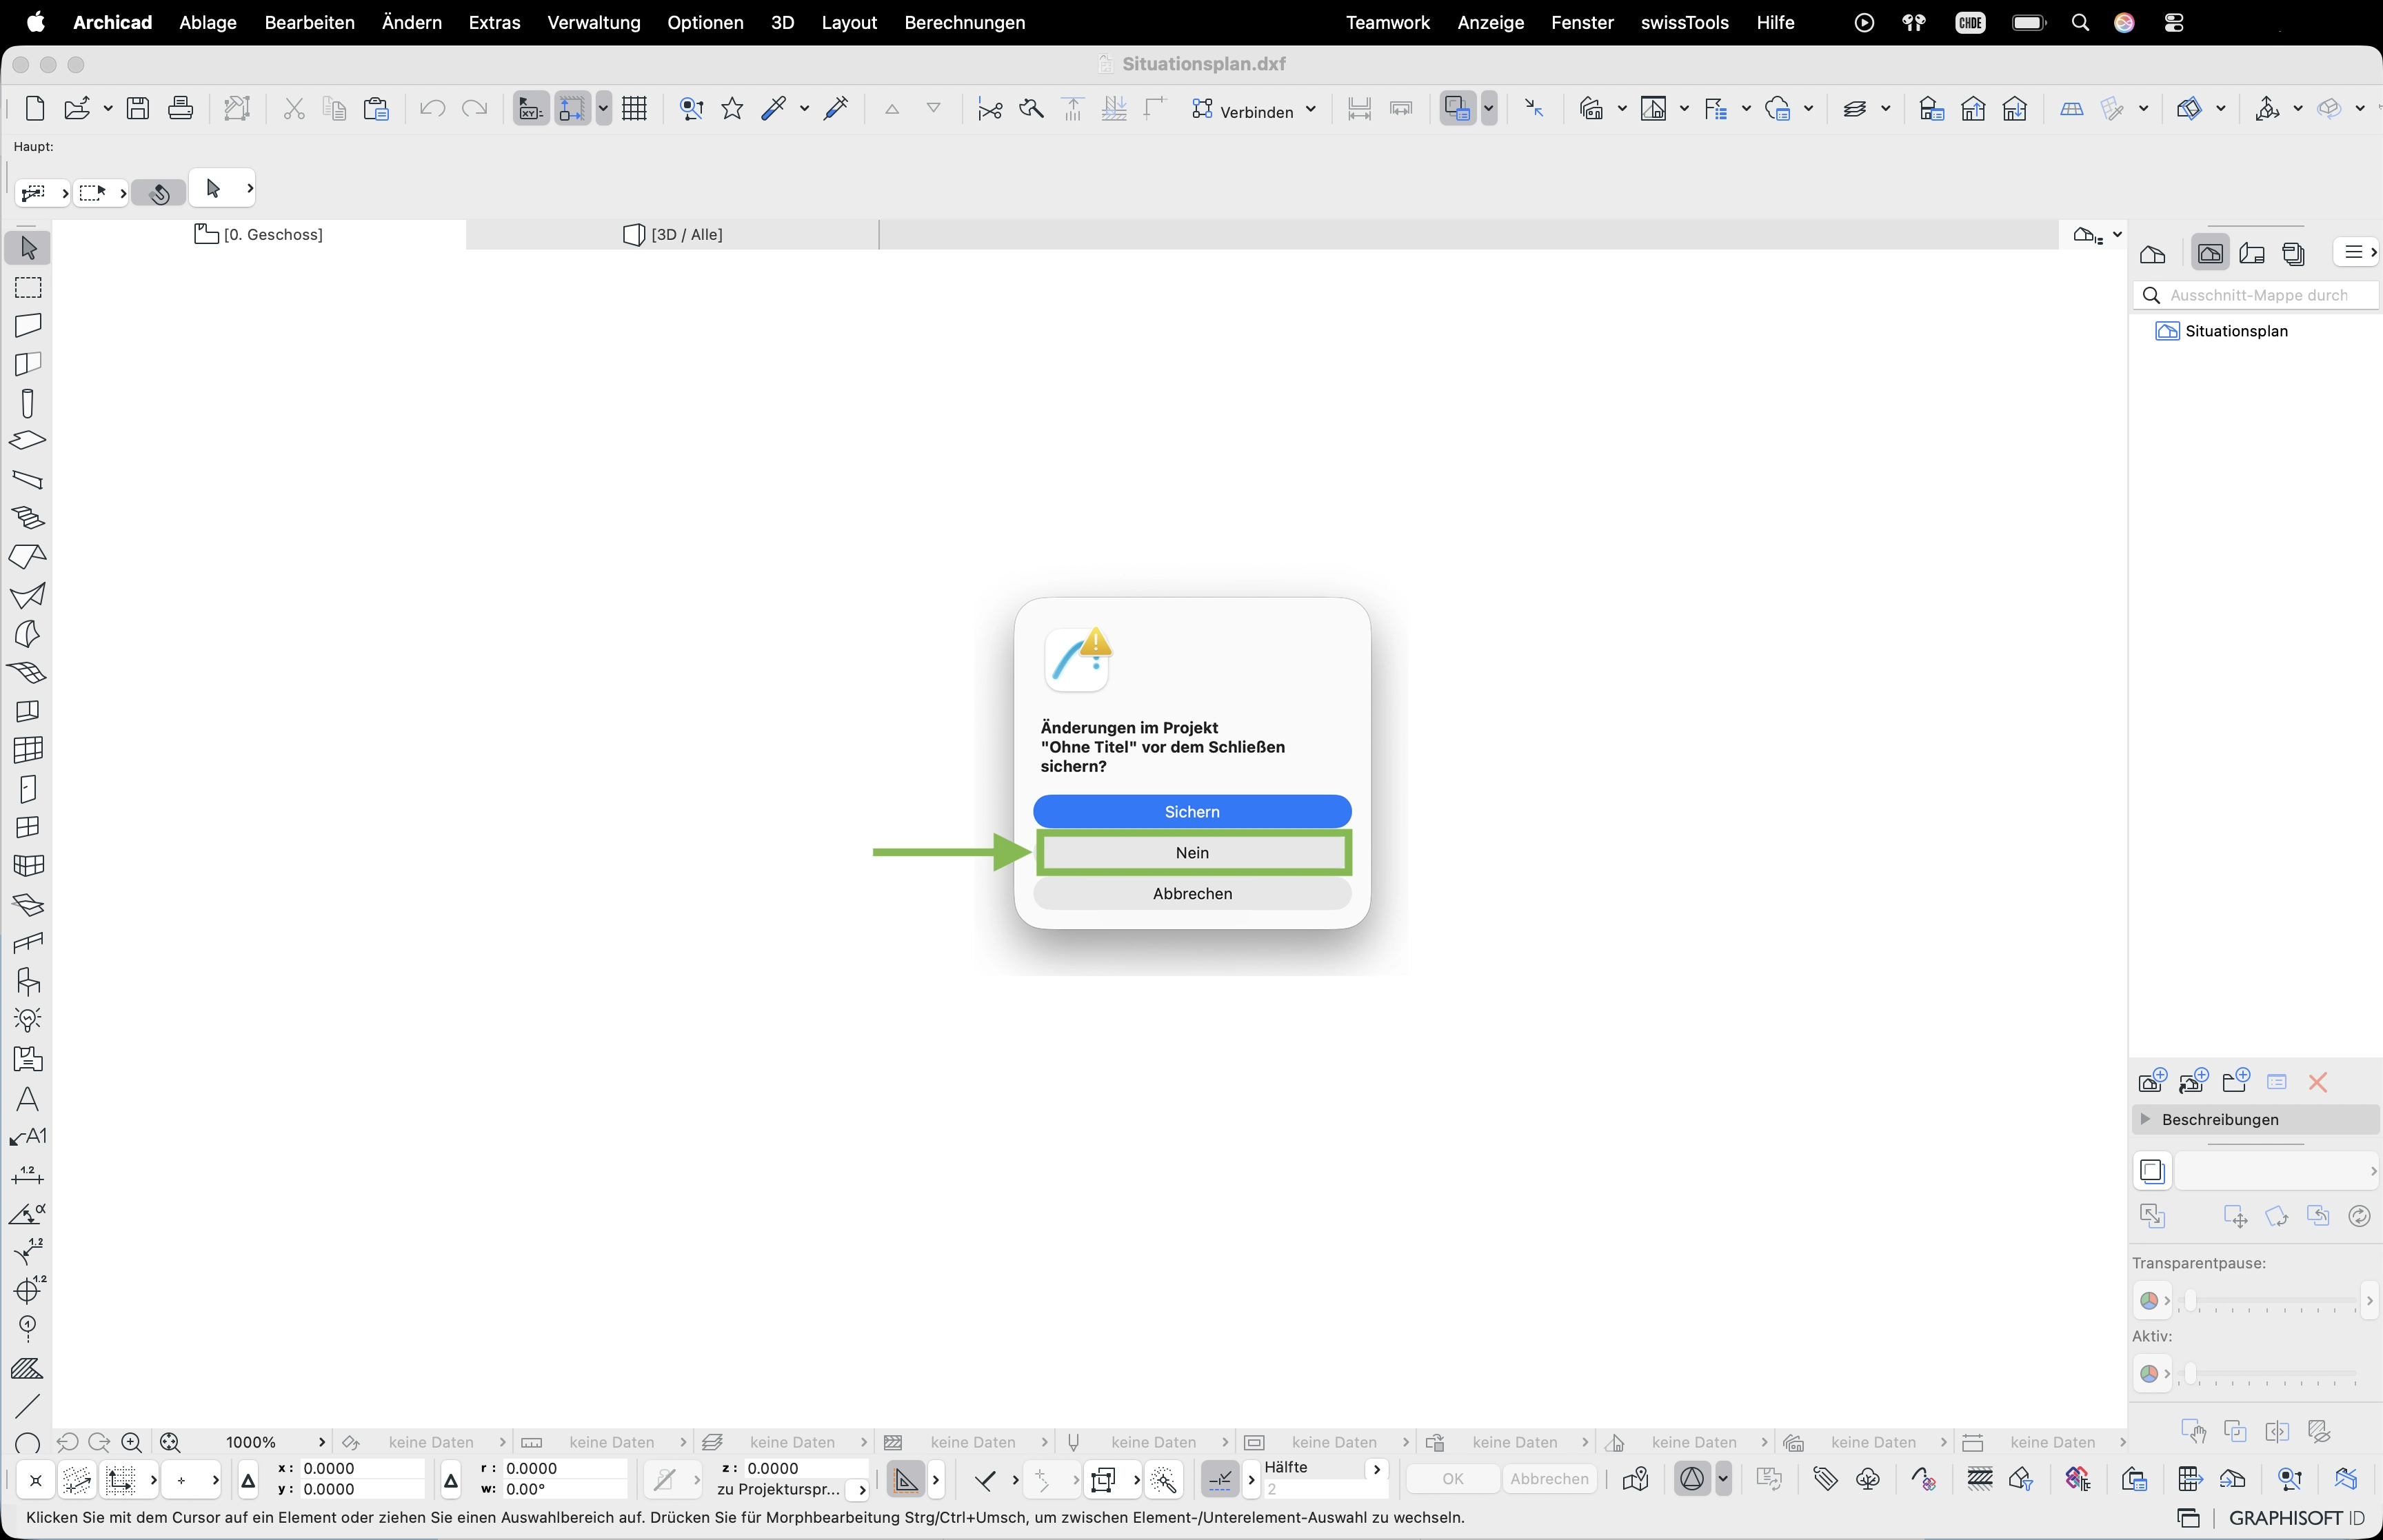Toggle the ruler triangle button in bottom bar
The height and width of the screenshot is (1540, 2383).
click(x=906, y=1479)
